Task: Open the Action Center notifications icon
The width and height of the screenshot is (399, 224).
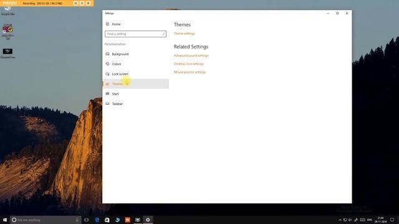Action: (x=392, y=220)
